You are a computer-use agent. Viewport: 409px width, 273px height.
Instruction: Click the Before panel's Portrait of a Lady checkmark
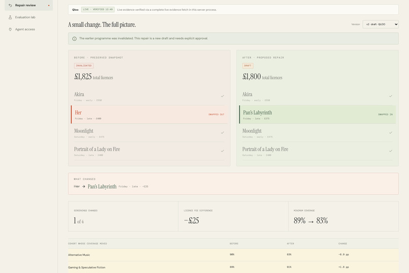pos(222,151)
